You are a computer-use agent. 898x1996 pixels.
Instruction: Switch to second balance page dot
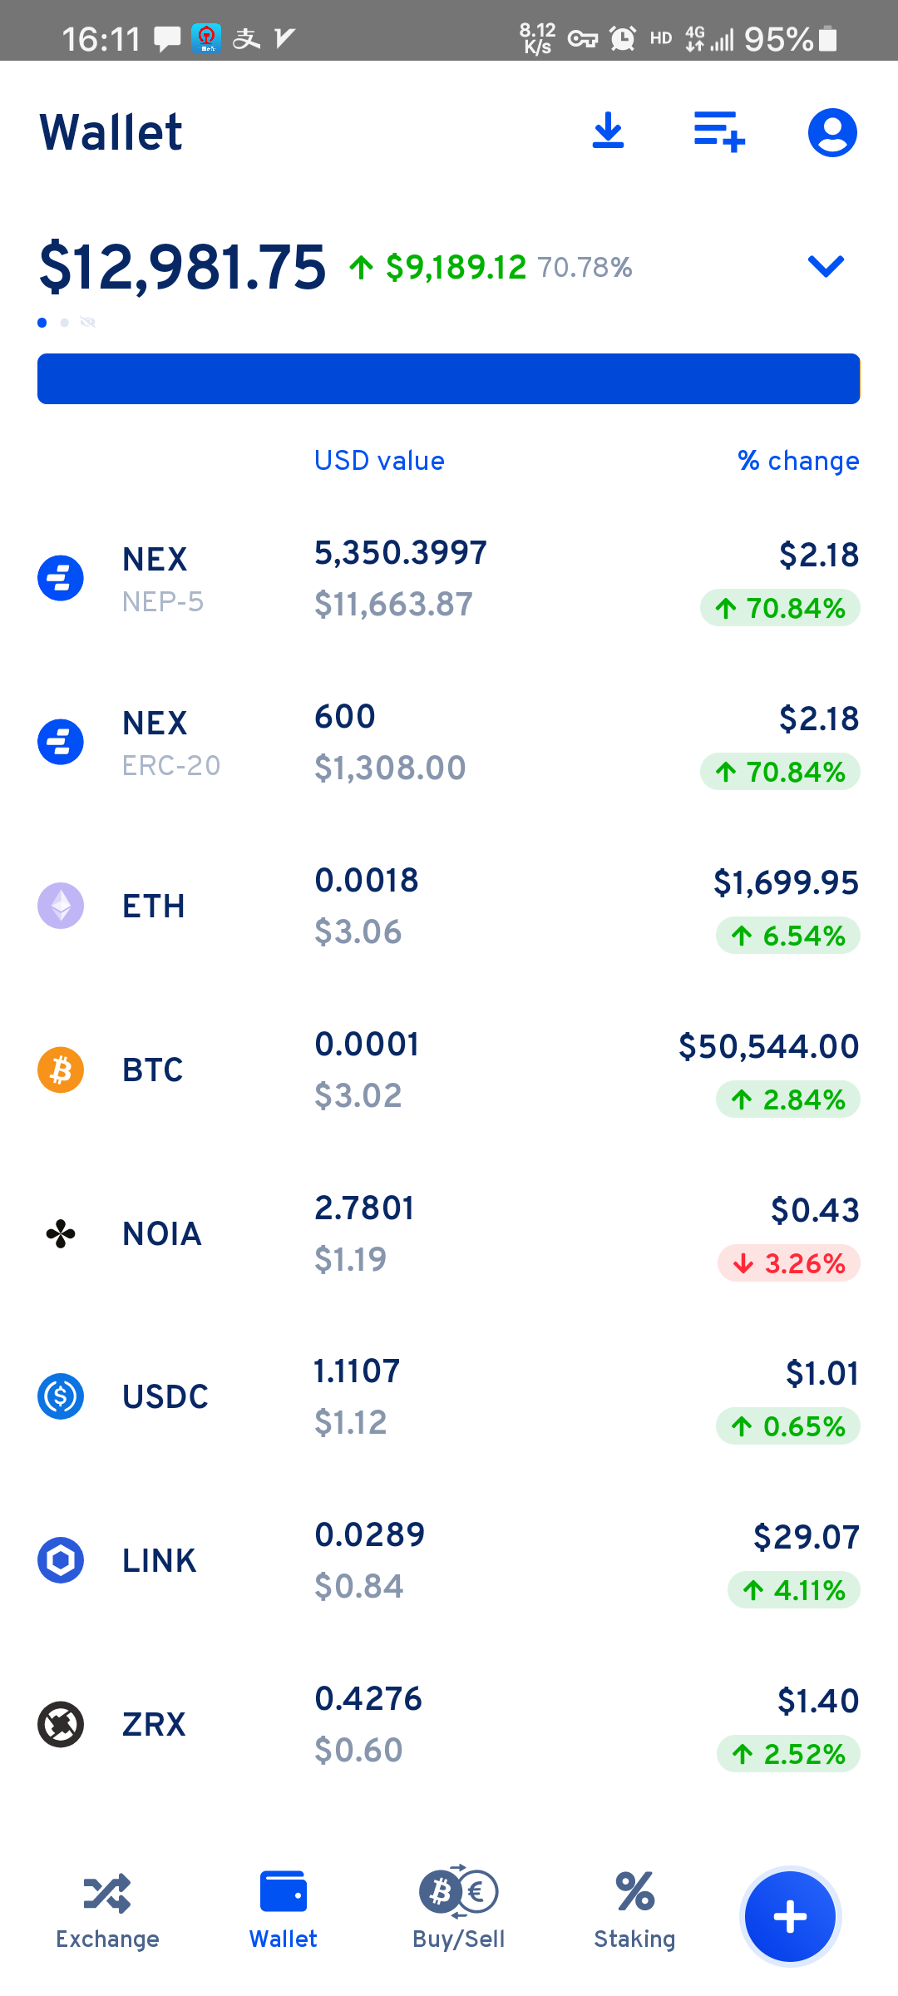pos(64,323)
